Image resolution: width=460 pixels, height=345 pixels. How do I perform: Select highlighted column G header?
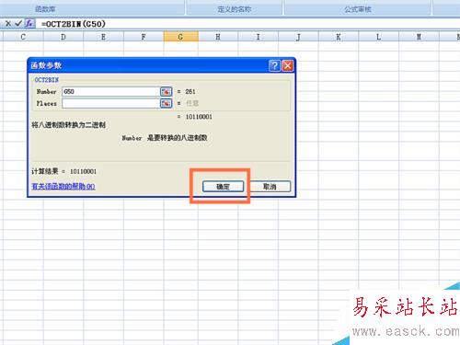coord(180,37)
